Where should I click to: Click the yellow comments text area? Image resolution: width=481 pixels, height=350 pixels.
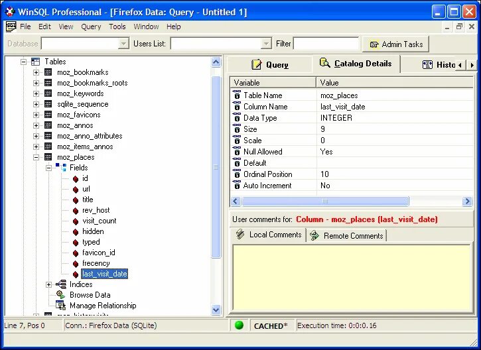(352, 277)
